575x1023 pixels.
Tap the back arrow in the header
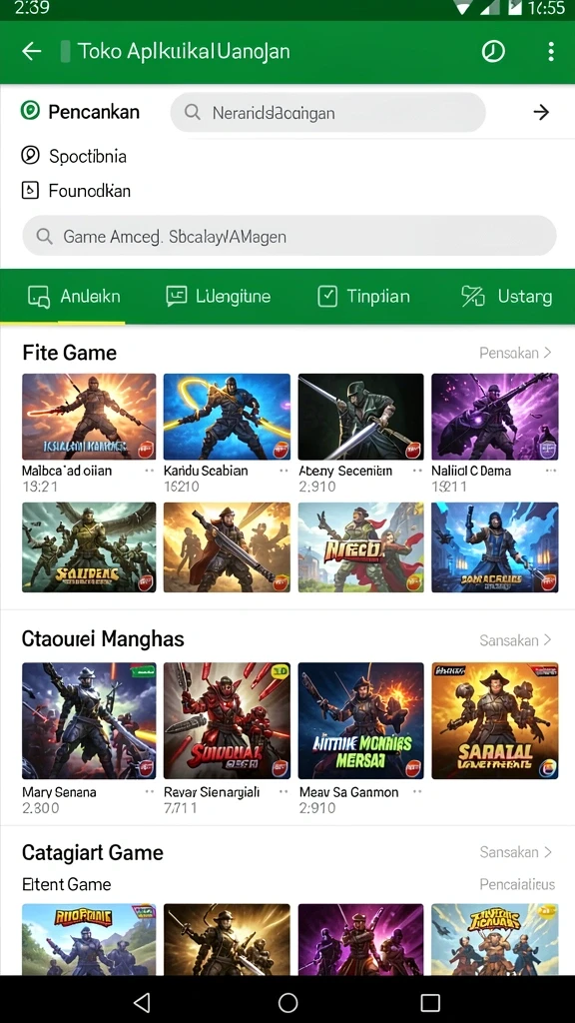point(31,52)
